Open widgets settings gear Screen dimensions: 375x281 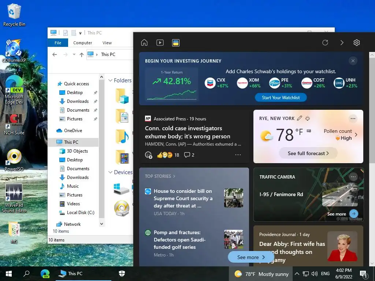click(357, 43)
